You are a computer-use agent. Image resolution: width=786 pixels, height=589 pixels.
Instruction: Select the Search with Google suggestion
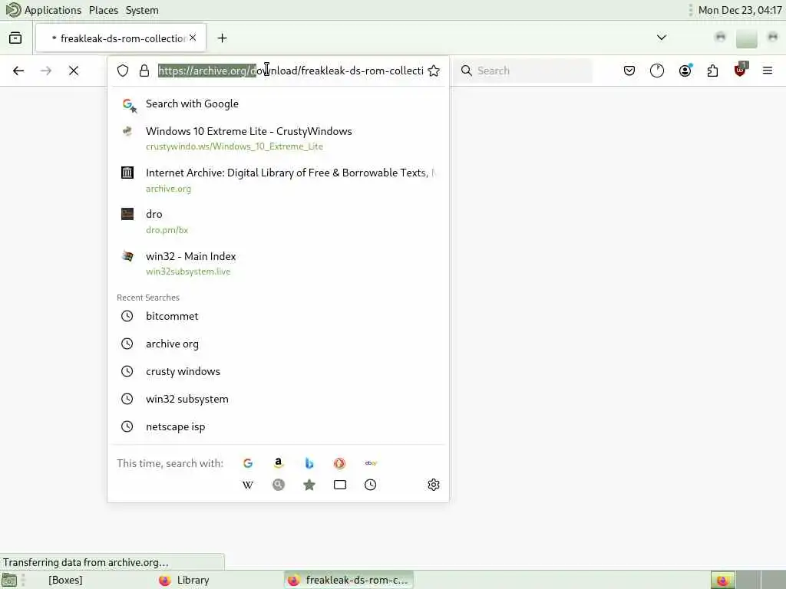coord(278,104)
